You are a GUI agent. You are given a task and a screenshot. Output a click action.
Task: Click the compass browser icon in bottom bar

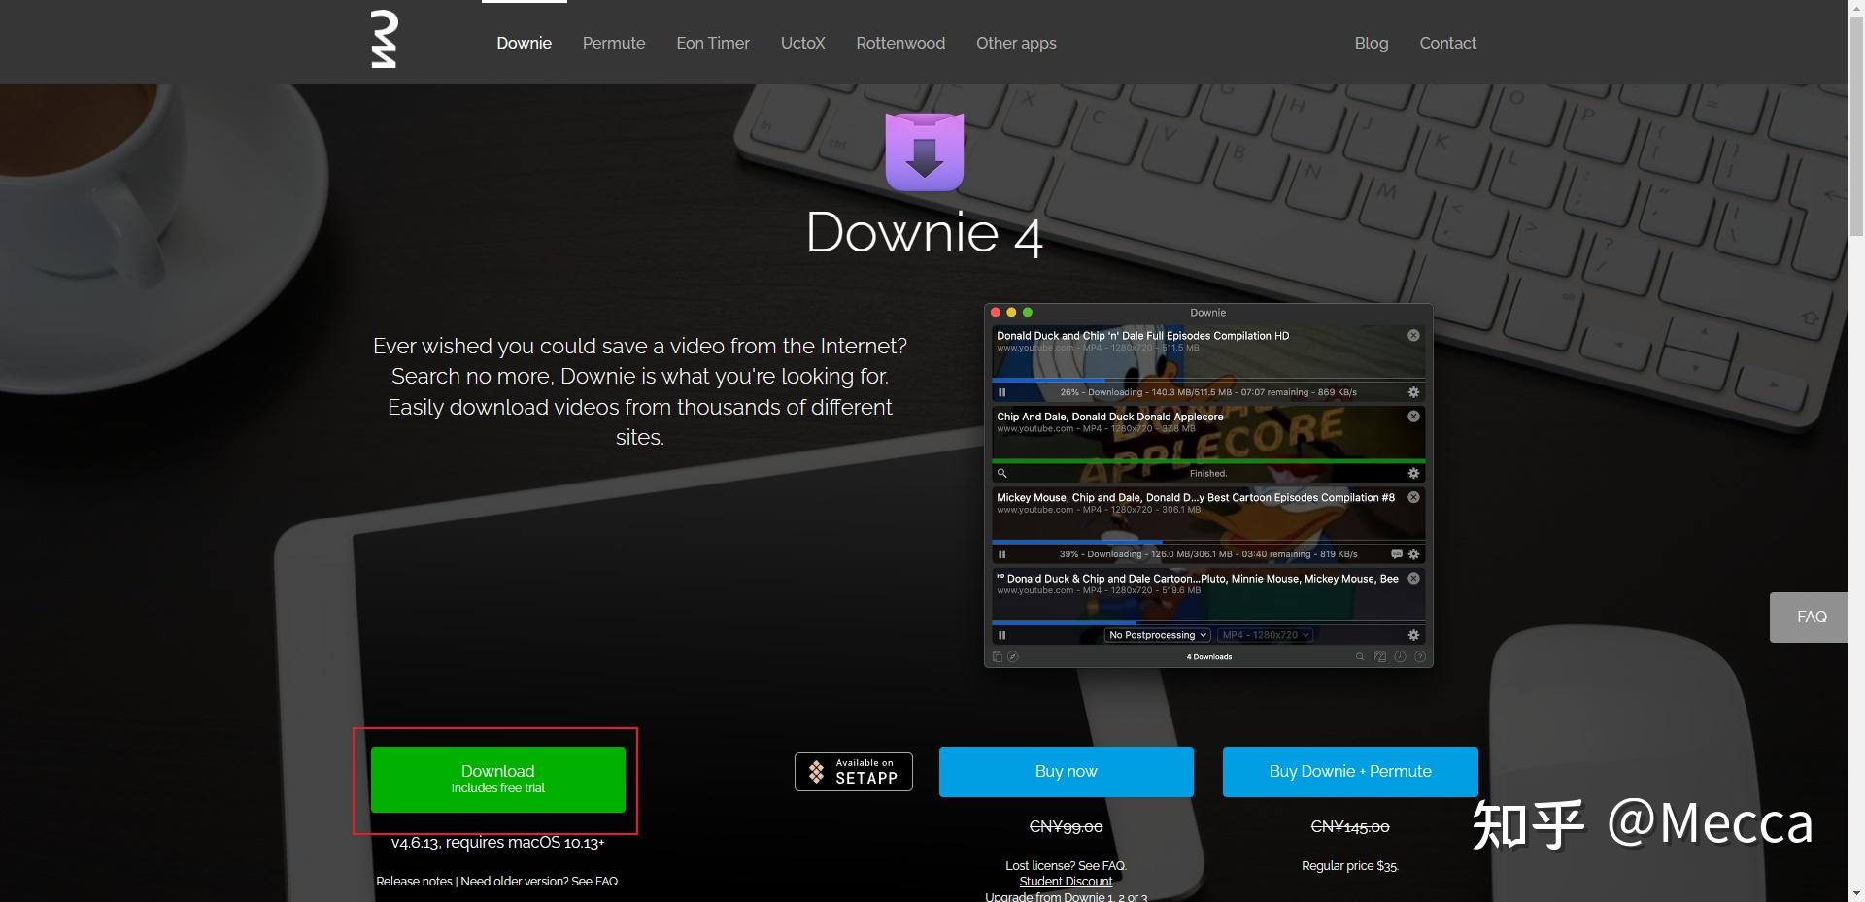click(x=1014, y=656)
